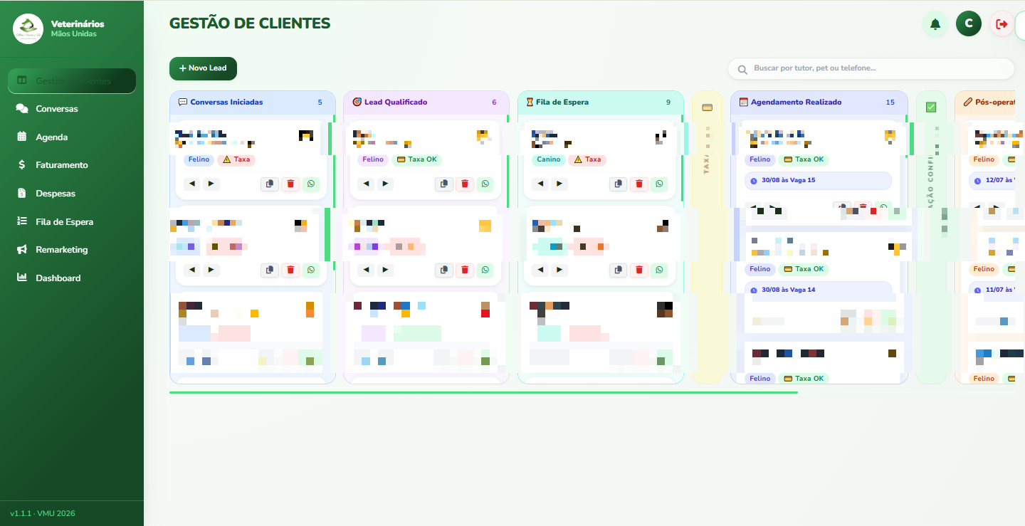Image resolution: width=1025 pixels, height=526 pixels.
Task: Duplicate the Felino card in Conversas Iniciadas
Action: [269, 184]
